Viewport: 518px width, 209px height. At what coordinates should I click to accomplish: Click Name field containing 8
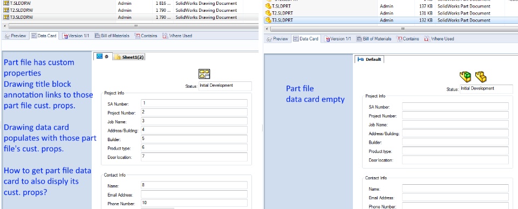pyautogui.click(x=194, y=185)
